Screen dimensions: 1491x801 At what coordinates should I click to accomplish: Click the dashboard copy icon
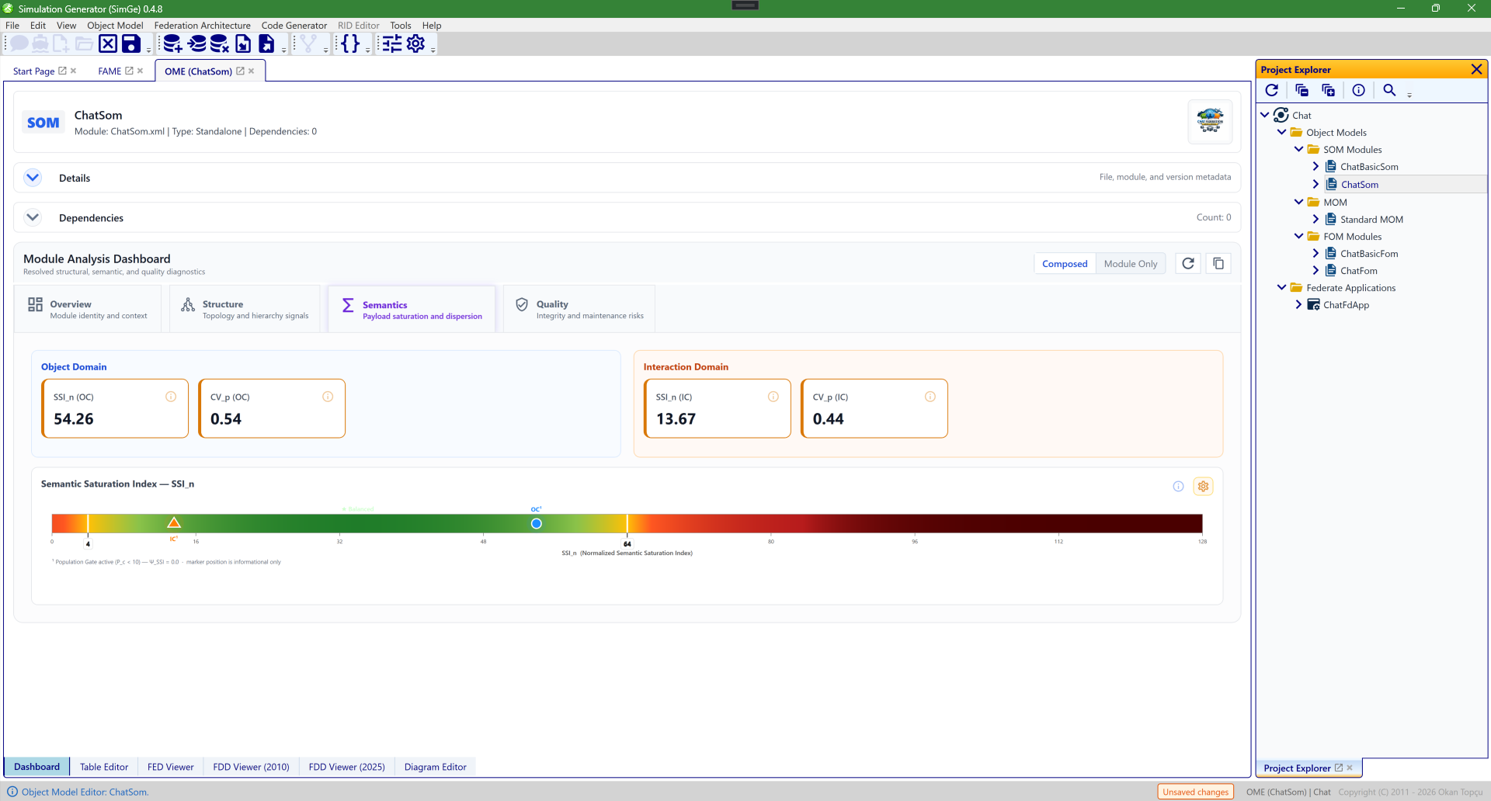point(1218,264)
